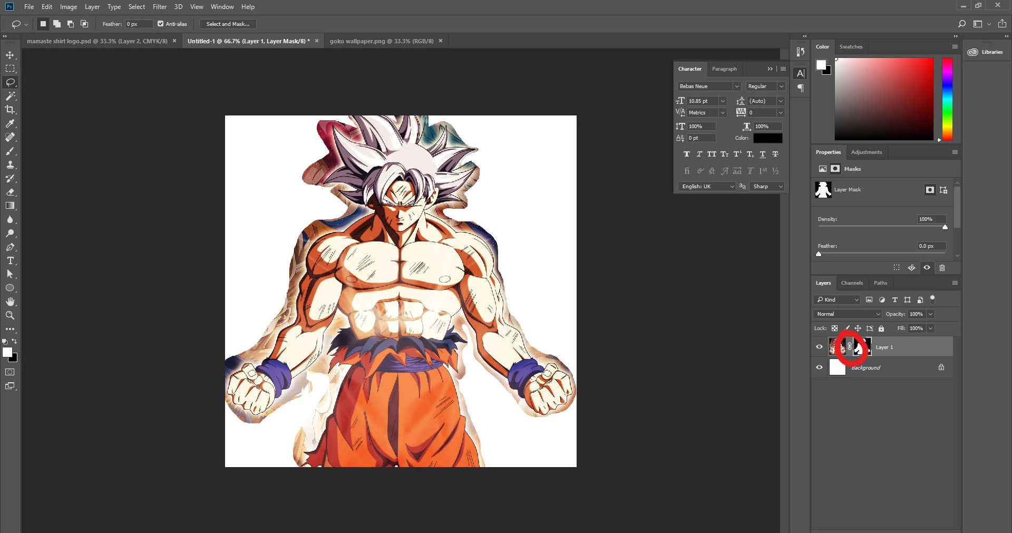Select the Horizontal Type tool
This screenshot has height=533, width=1012.
(10, 260)
